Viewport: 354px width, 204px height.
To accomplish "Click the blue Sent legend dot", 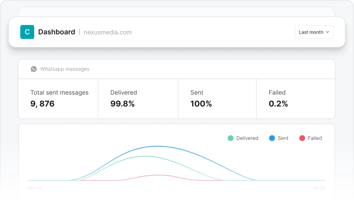I will pyautogui.click(x=272, y=138).
